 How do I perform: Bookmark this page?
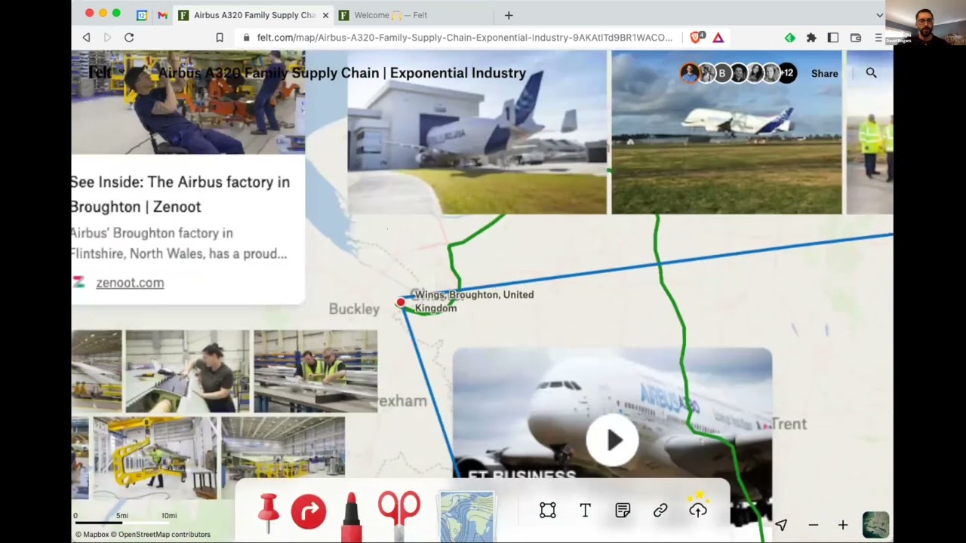(x=220, y=38)
